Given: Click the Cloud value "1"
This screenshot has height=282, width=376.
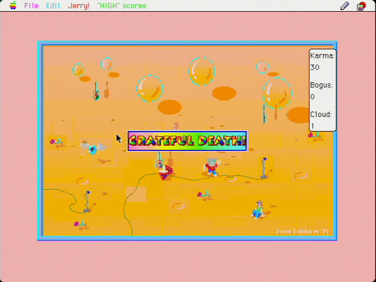Looking at the screenshot, I should (x=313, y=126).
